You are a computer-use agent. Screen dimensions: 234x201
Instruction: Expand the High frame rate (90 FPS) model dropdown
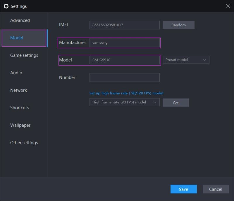click(x=124, y=102)
